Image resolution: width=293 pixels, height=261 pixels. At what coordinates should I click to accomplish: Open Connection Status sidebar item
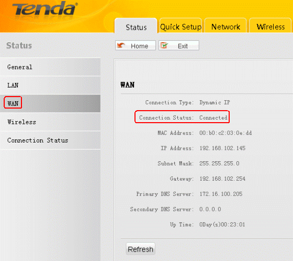click(x=50, y=140)
